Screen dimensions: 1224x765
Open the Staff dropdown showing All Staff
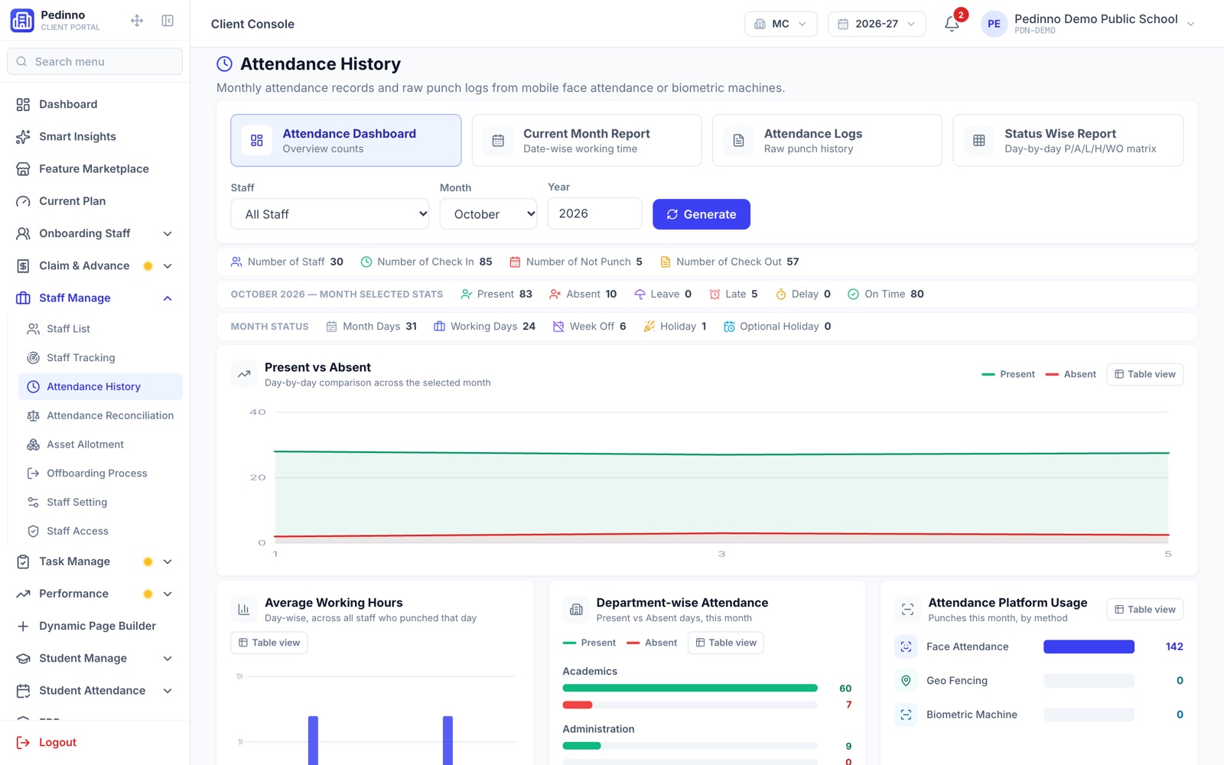coord(330,214)
